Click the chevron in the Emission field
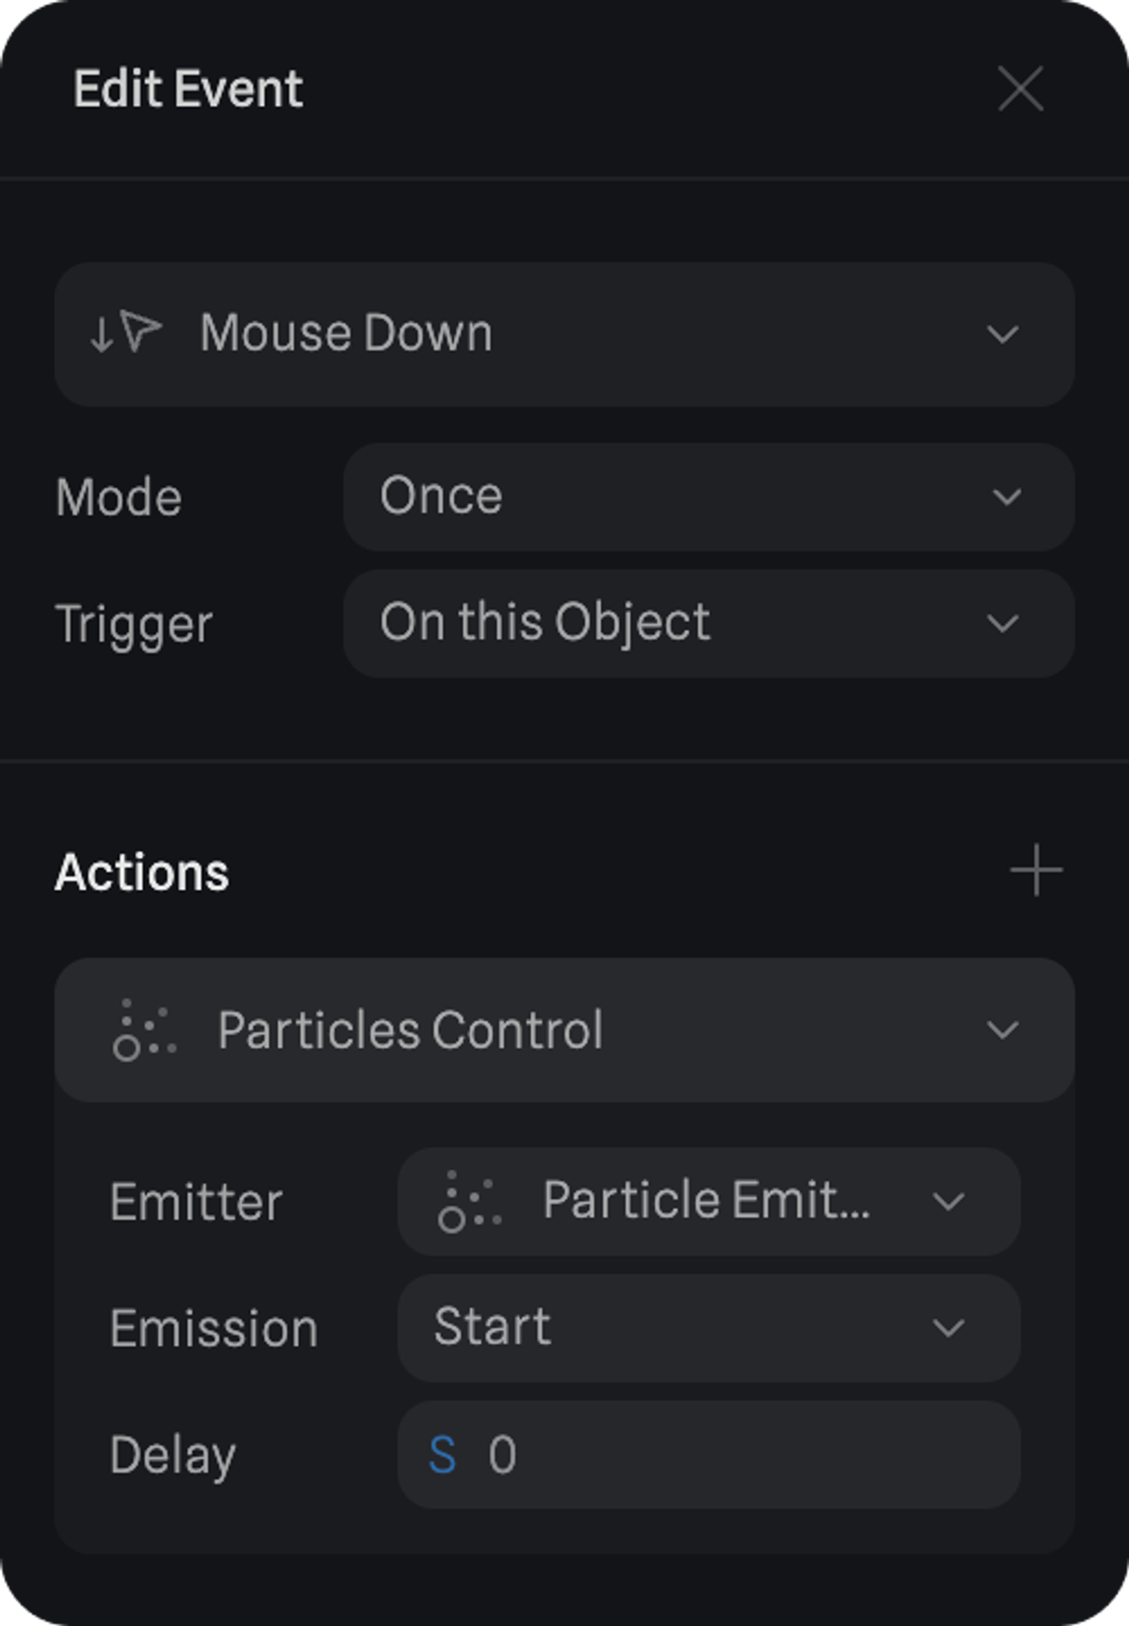The height and width of the screenshot is (1626, 1129). 948,1328
